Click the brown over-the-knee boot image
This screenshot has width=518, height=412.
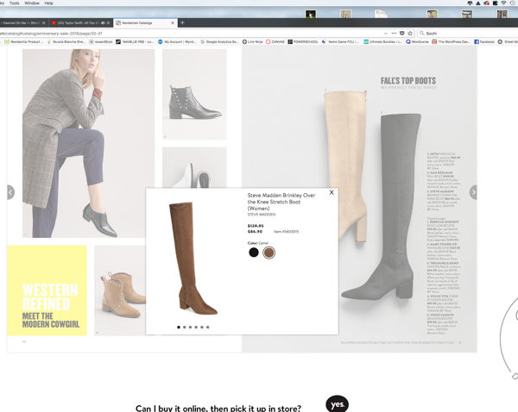[193, 258]
